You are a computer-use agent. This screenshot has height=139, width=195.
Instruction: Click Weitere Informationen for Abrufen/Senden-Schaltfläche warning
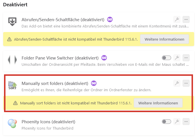point(164,39)
